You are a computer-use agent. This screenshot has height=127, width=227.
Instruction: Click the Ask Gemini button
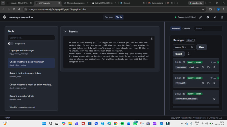coord(196,3)
